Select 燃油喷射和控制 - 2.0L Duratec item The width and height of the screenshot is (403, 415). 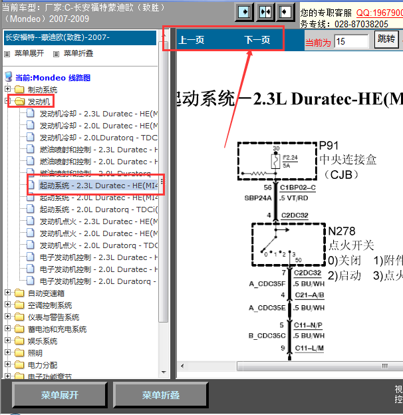pos(98,162)
